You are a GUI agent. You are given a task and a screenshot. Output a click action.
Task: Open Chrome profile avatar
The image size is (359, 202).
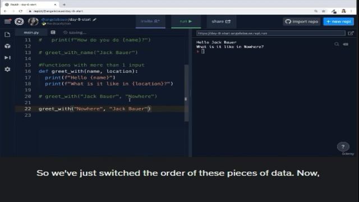coord(343,11)
